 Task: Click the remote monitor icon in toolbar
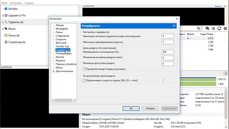219,28
